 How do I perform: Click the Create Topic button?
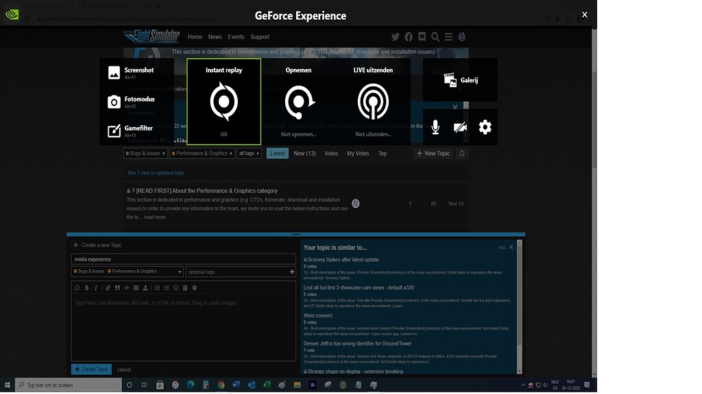(x=91, y=369)
